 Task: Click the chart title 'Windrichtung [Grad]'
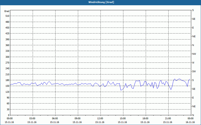101,2
